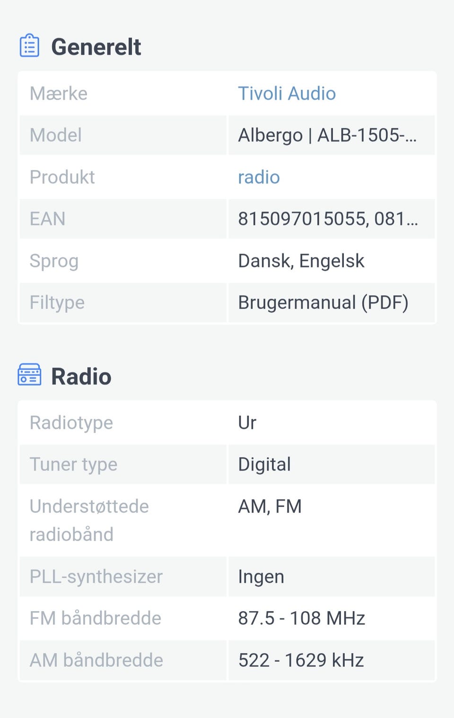Expand the truncated EAN number value

click(328, 219)
